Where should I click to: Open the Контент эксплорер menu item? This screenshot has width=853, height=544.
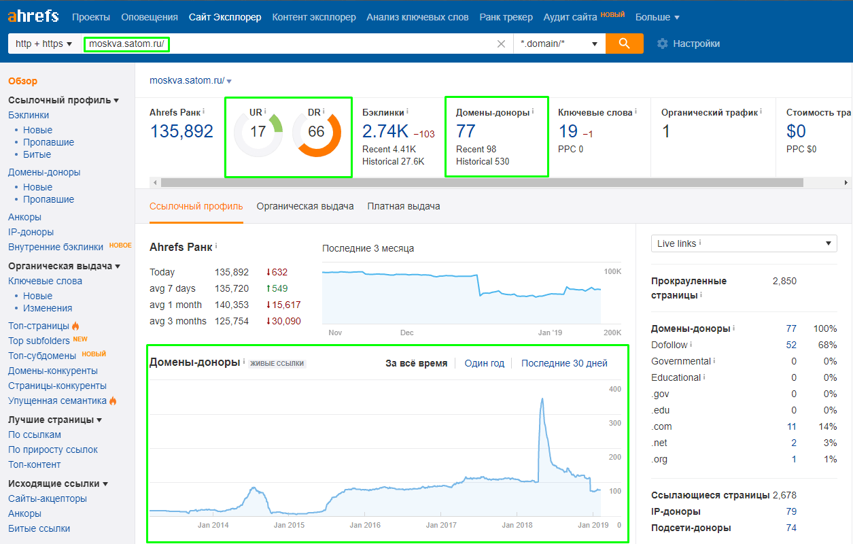[x=314, y=17]
